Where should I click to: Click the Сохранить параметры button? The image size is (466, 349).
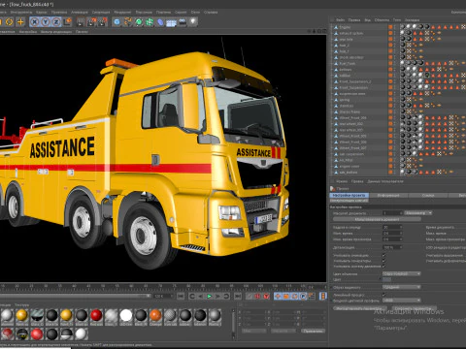pos(415,308)
